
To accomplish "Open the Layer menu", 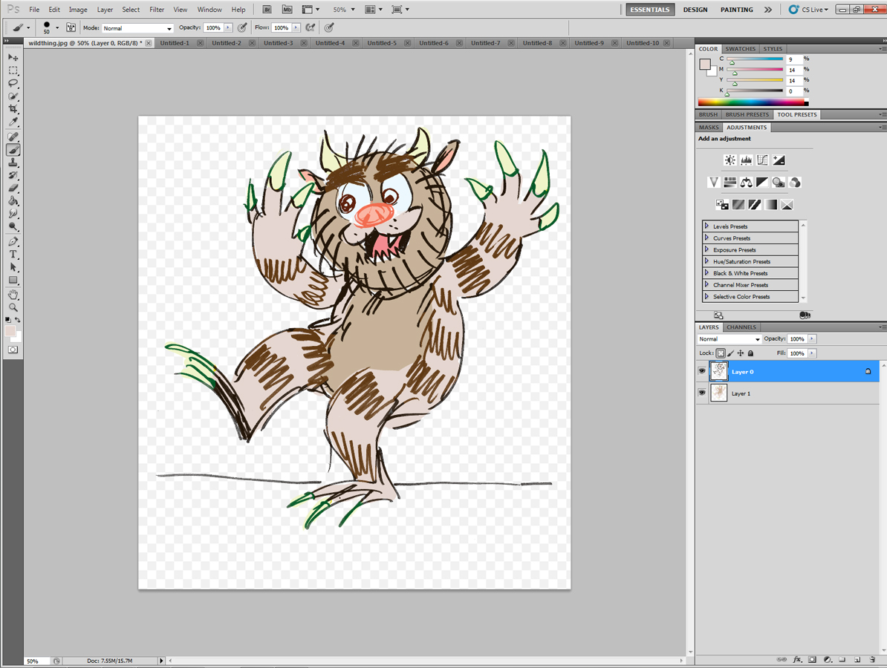I will tap(105, 10).
